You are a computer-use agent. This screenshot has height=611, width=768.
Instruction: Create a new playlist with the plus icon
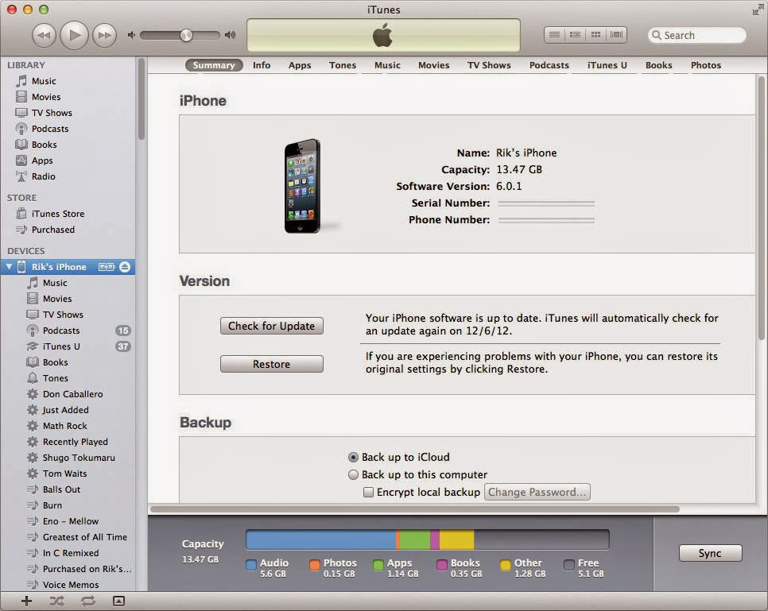click(25, 601)
